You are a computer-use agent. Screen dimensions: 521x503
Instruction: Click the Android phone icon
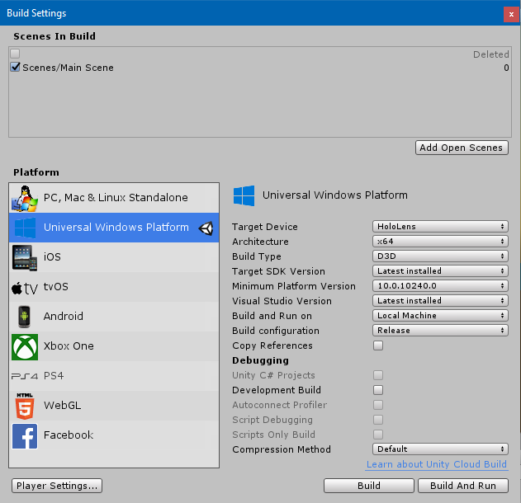click(24, 317)
